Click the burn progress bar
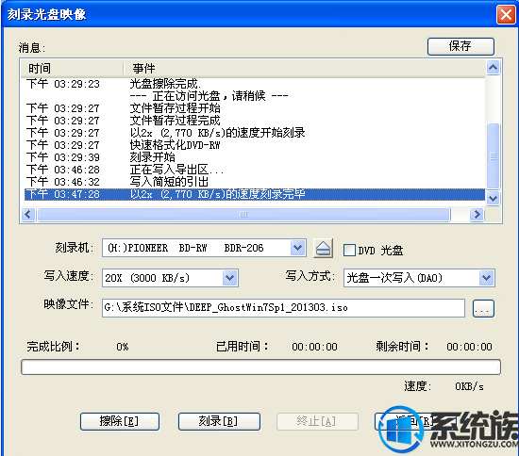 pyautogui.click(x=260, y=367)
